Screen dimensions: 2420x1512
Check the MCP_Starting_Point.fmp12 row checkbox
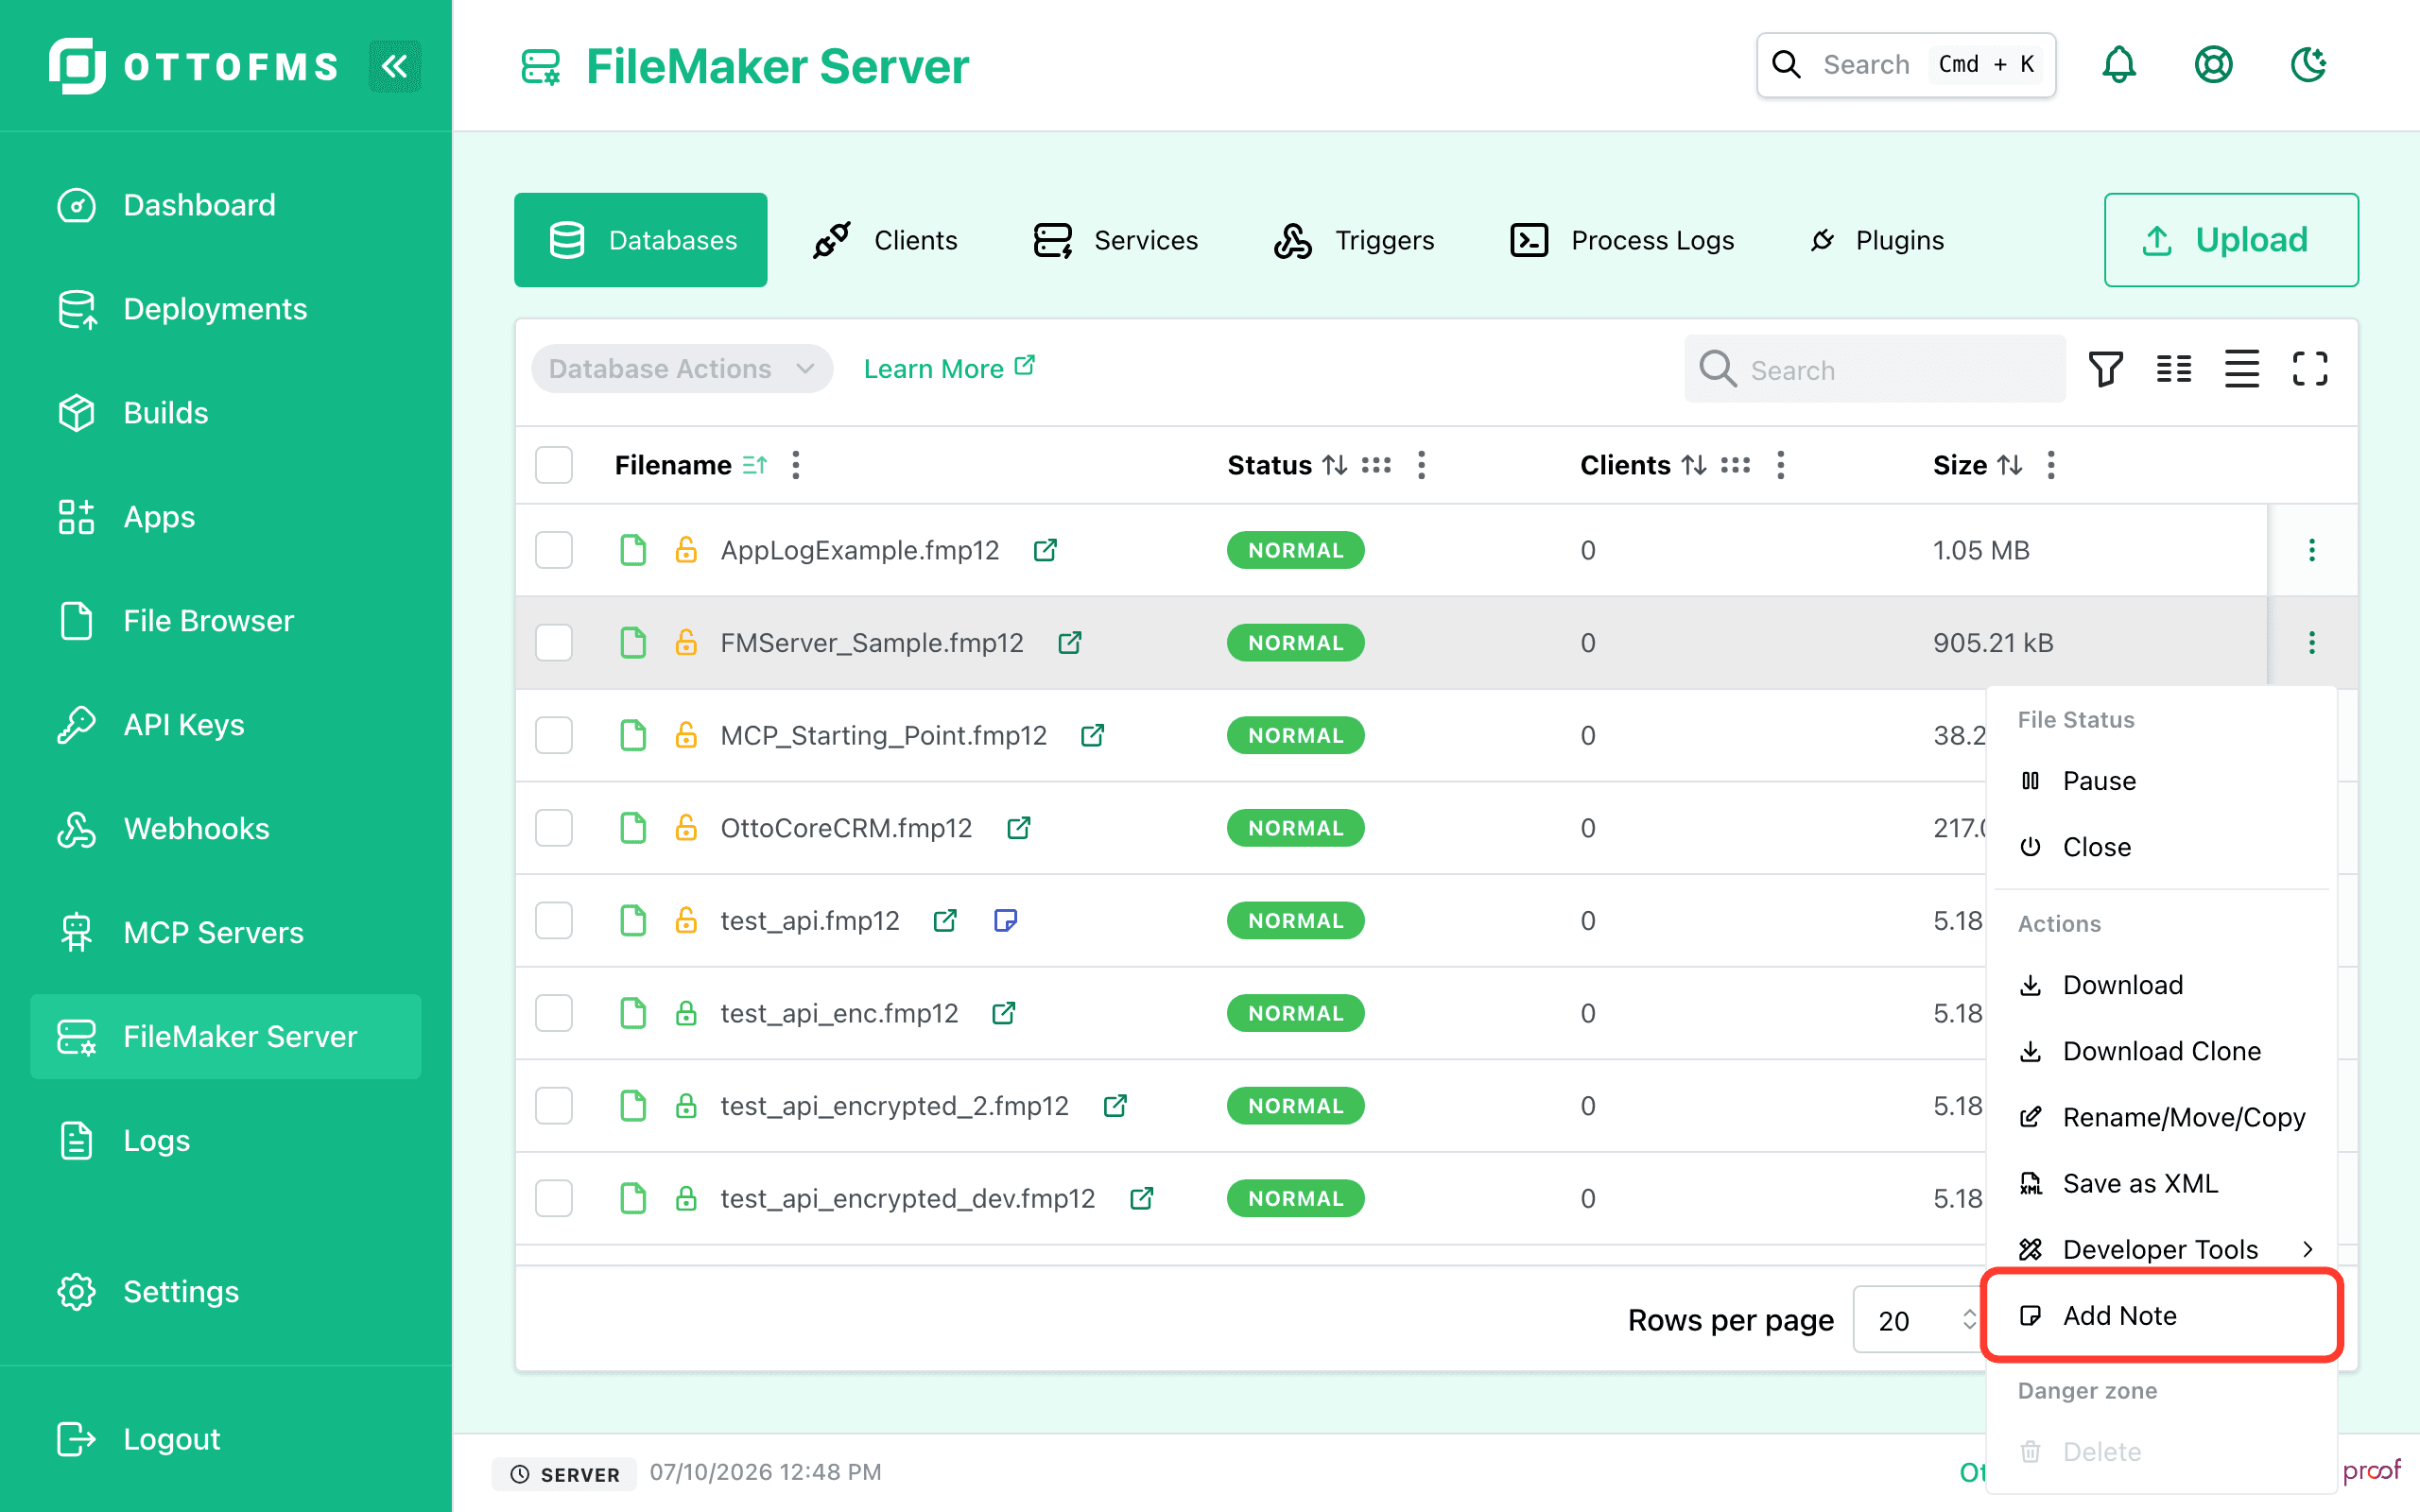pyautogui.click(x=554, y=735)
